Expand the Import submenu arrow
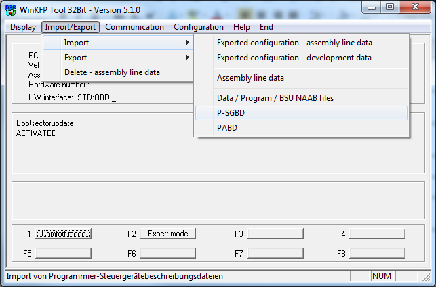The width and height of the screenshot is (436, 287). coord(186,43)
